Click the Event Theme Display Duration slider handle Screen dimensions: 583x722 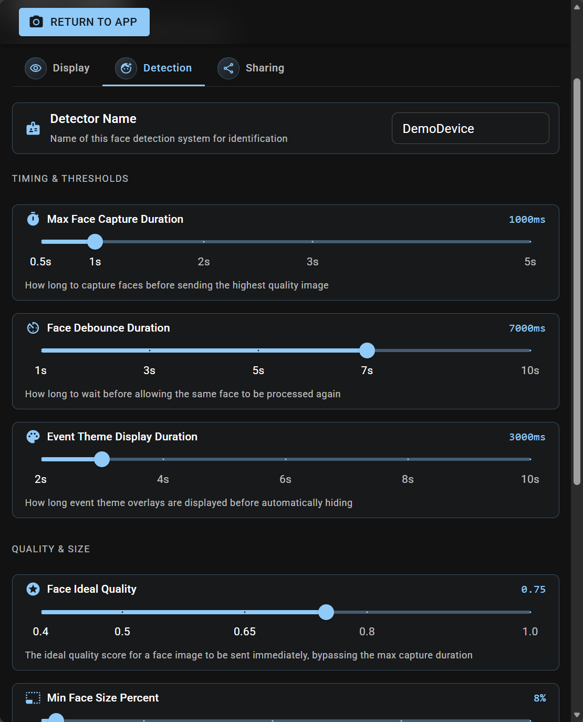(101, 459)
